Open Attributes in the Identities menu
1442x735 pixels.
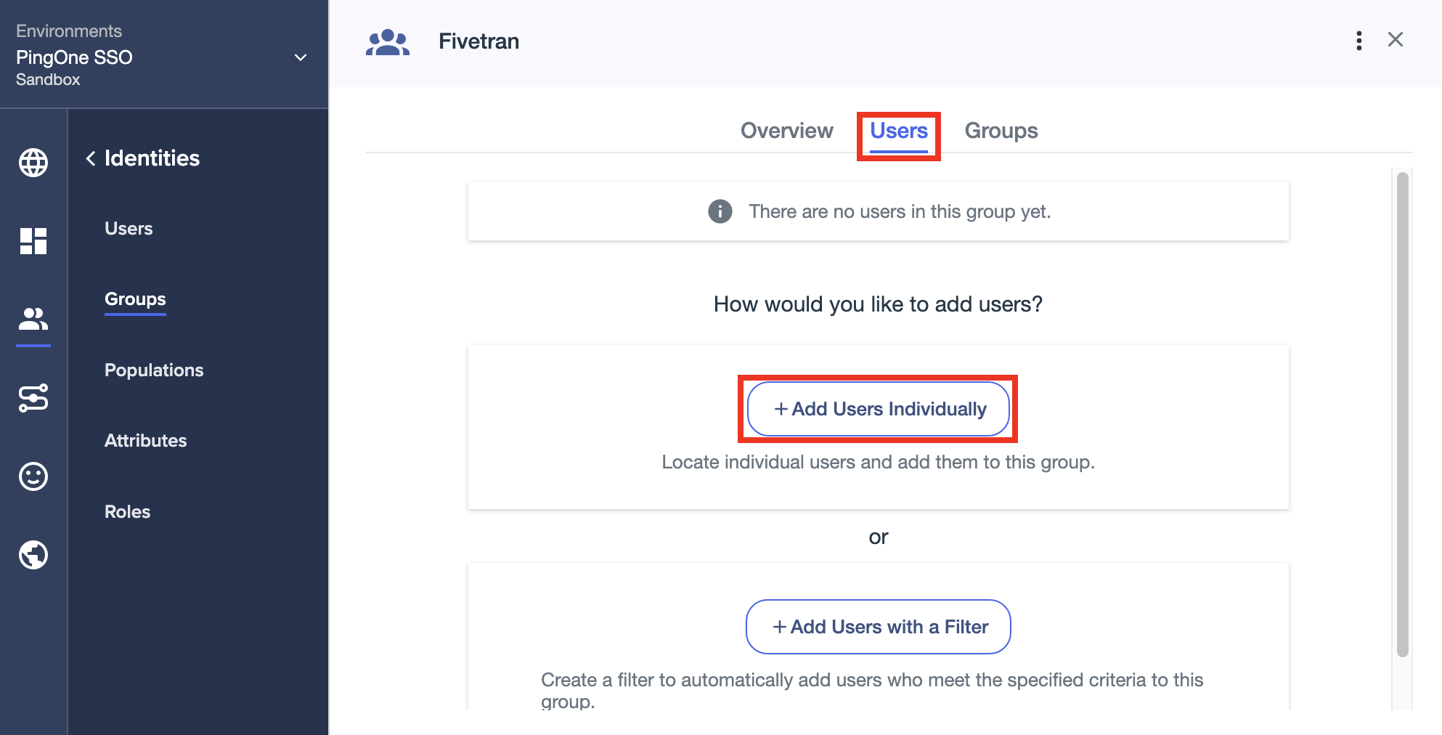[146, 441]
